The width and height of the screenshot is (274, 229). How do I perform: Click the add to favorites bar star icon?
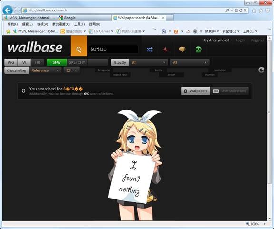tap(8, 31)
